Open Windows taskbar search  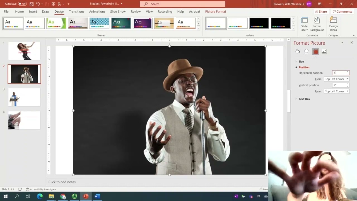tap(17, 196)
